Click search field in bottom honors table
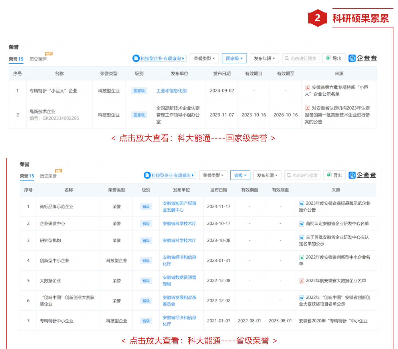The height and width of the screenshot is (349, 398). click(x=302, y=175)
